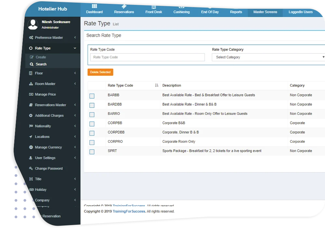Check the BARDBB row checkbox

(x=92, y=105)
